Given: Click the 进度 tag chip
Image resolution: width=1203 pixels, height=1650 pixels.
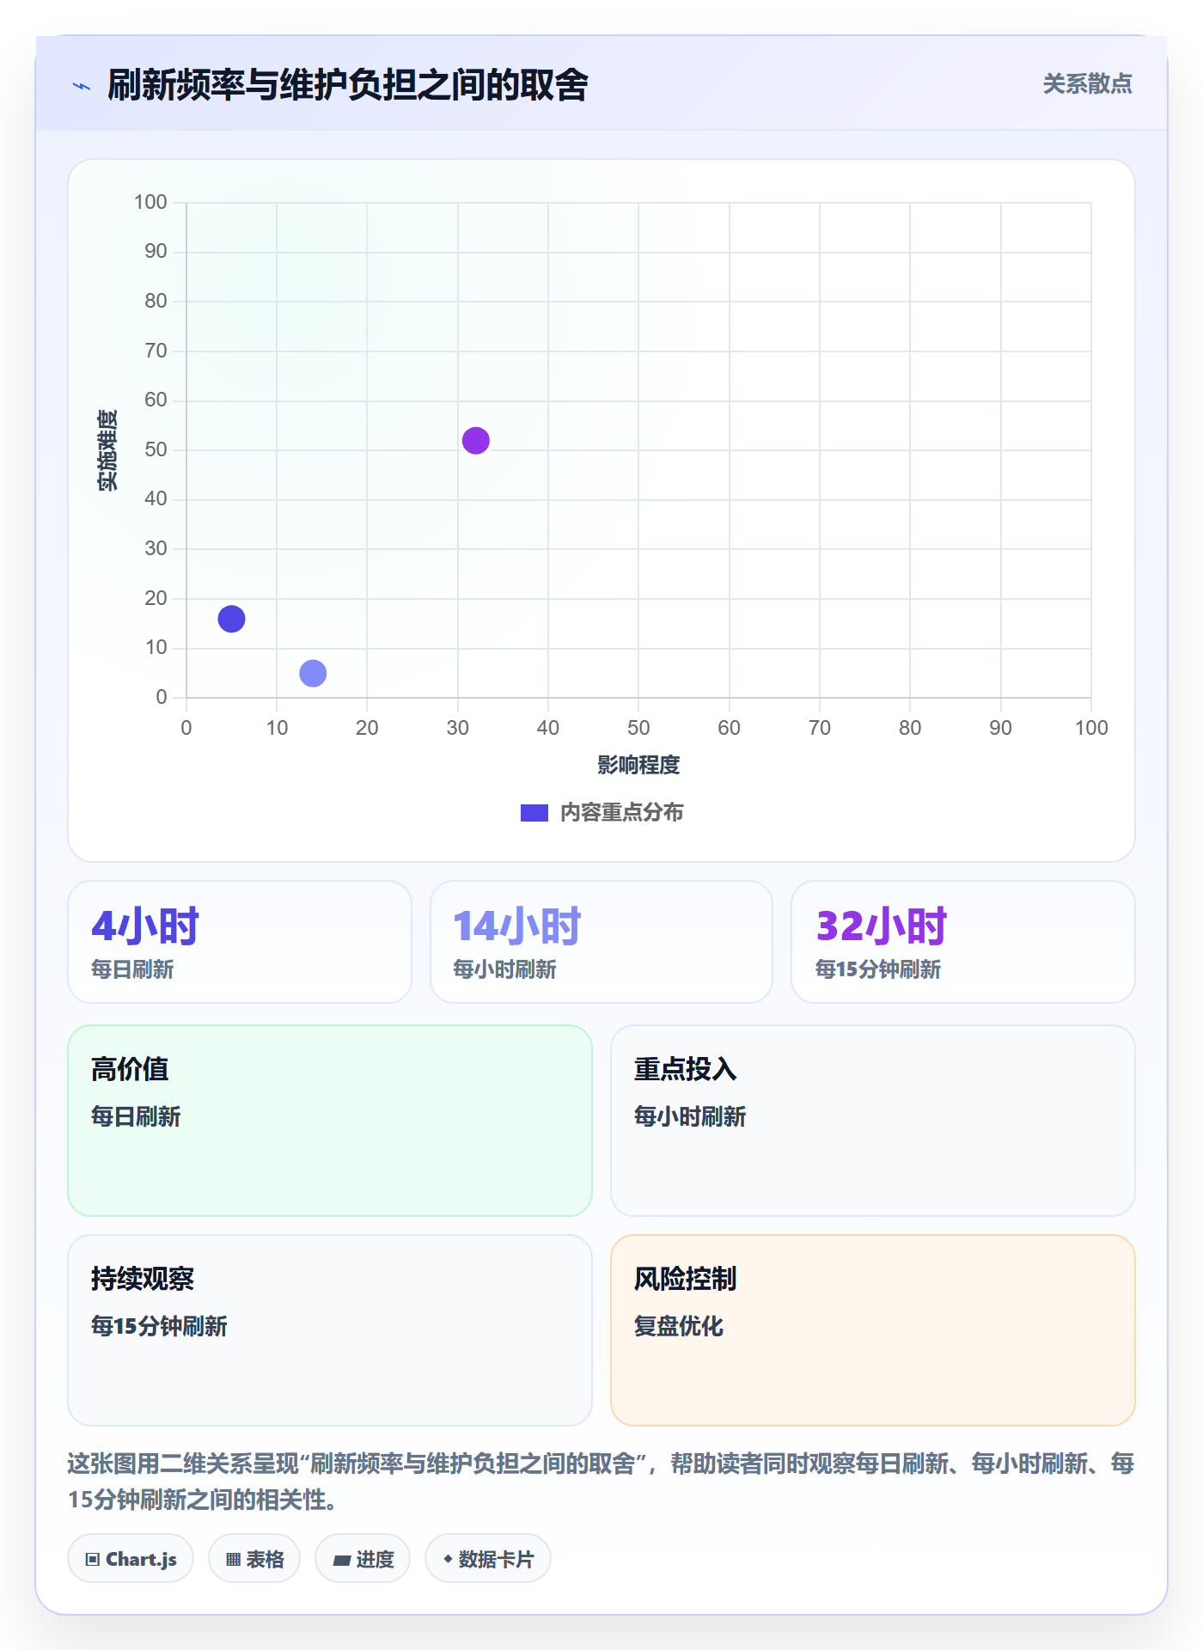Looking at the screenshot, I should point(363,1559).
